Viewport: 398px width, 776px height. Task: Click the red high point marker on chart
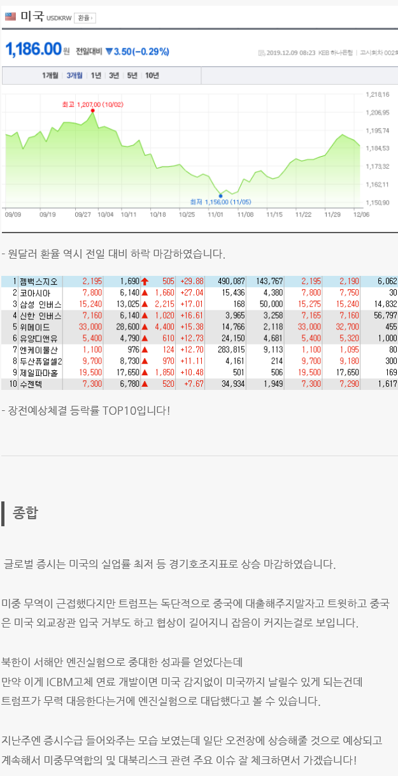click(93, 111)
